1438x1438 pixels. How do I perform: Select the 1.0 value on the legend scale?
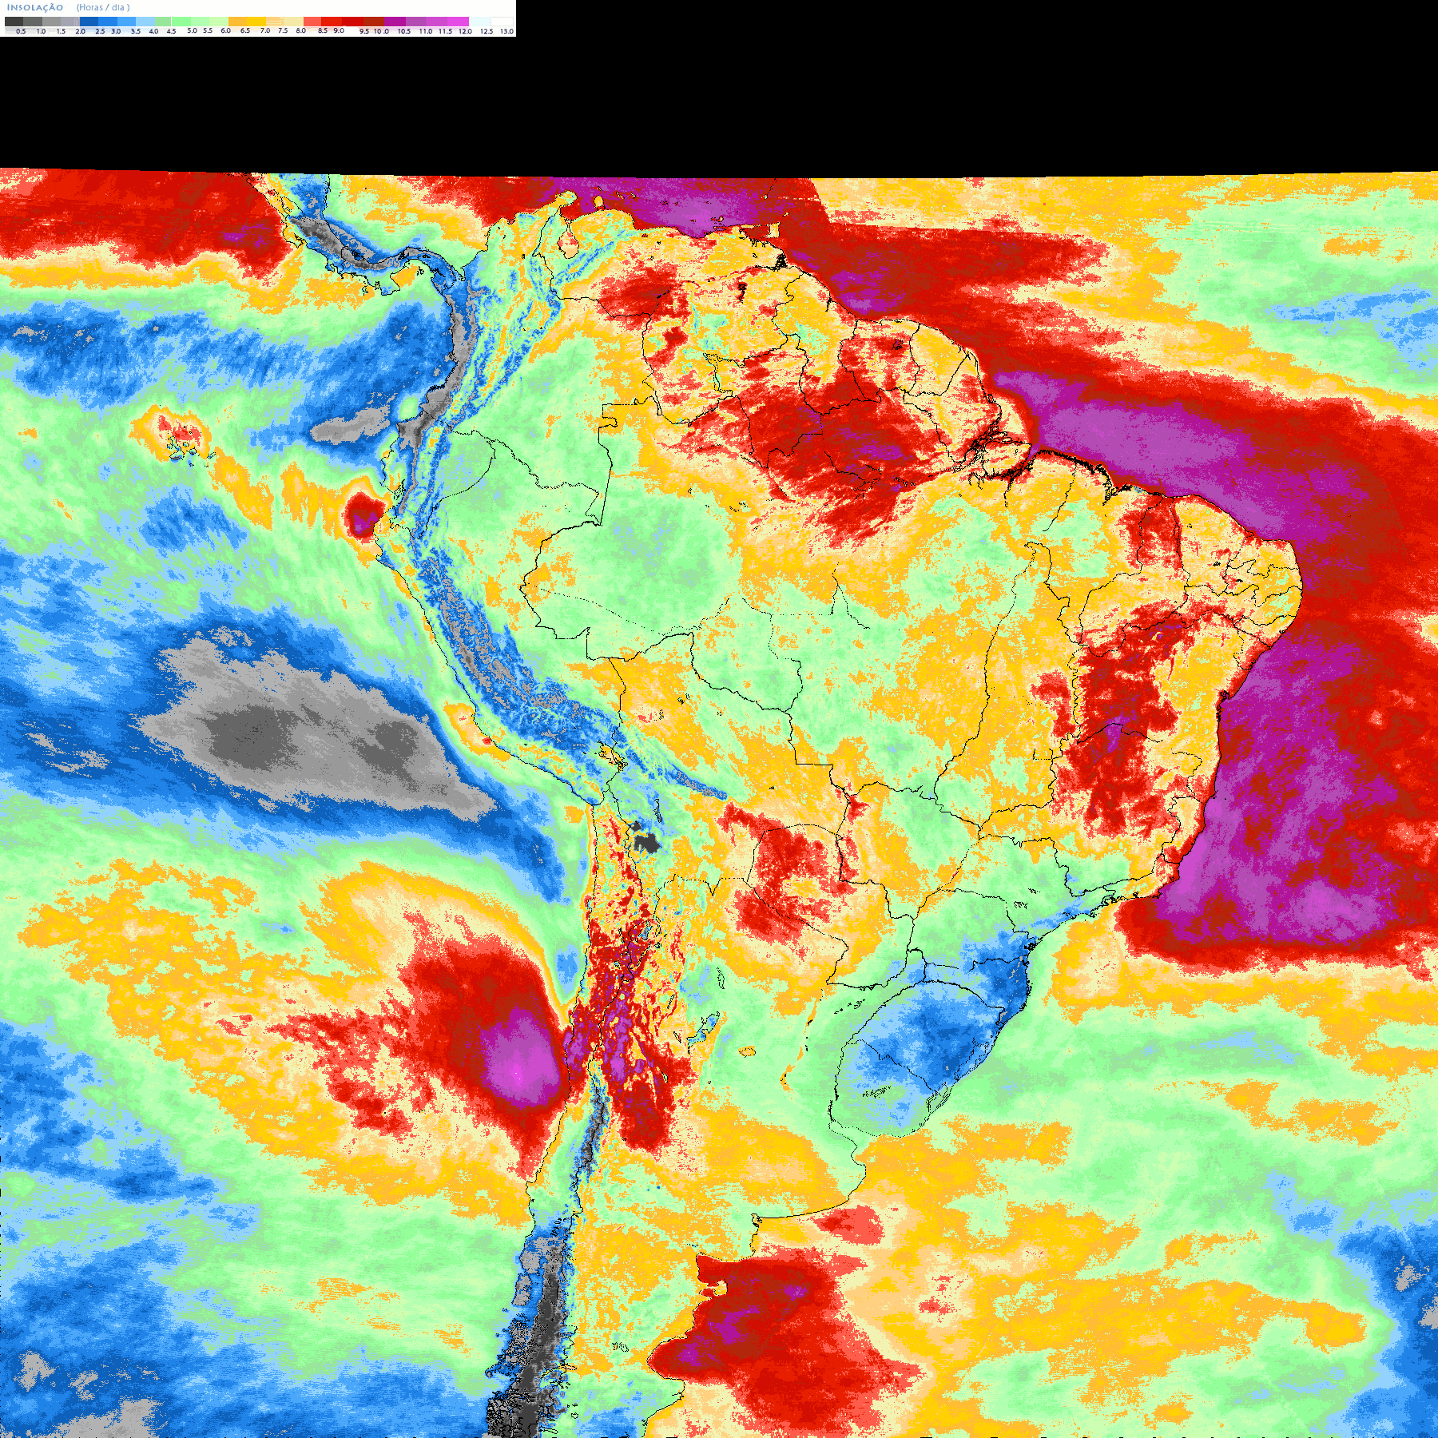pyautogui.click(x=41, y=31)
